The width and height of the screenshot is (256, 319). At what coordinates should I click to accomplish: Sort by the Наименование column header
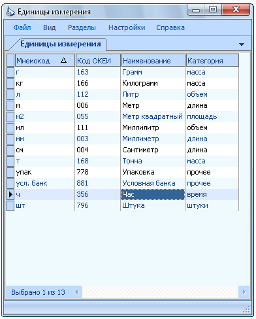pyautogui.click(x=153, y=61)
